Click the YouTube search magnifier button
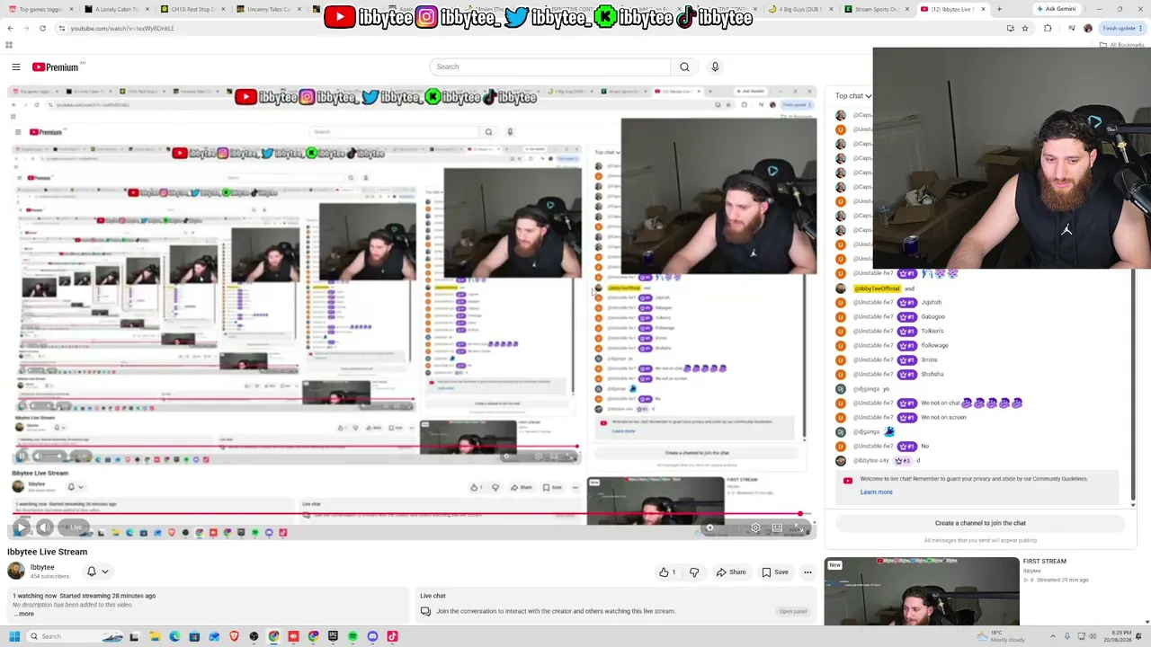 pyautogui.click(x=684, y=66)
